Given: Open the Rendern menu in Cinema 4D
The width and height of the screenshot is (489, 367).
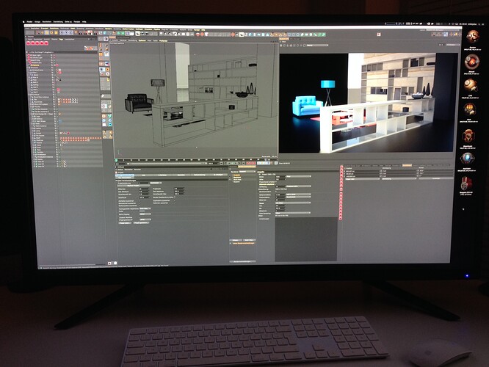Looking at the screenshot, I should (108, 29).
